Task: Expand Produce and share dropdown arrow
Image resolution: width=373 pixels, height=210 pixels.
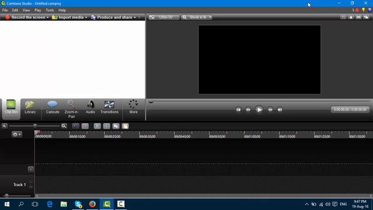Action: (135, 17)
